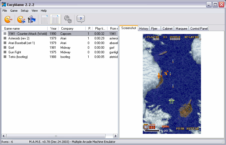Screen dimensions: 226x145
Task: Click the horizontal scrollbar thumb
Action: pos(56,136)
